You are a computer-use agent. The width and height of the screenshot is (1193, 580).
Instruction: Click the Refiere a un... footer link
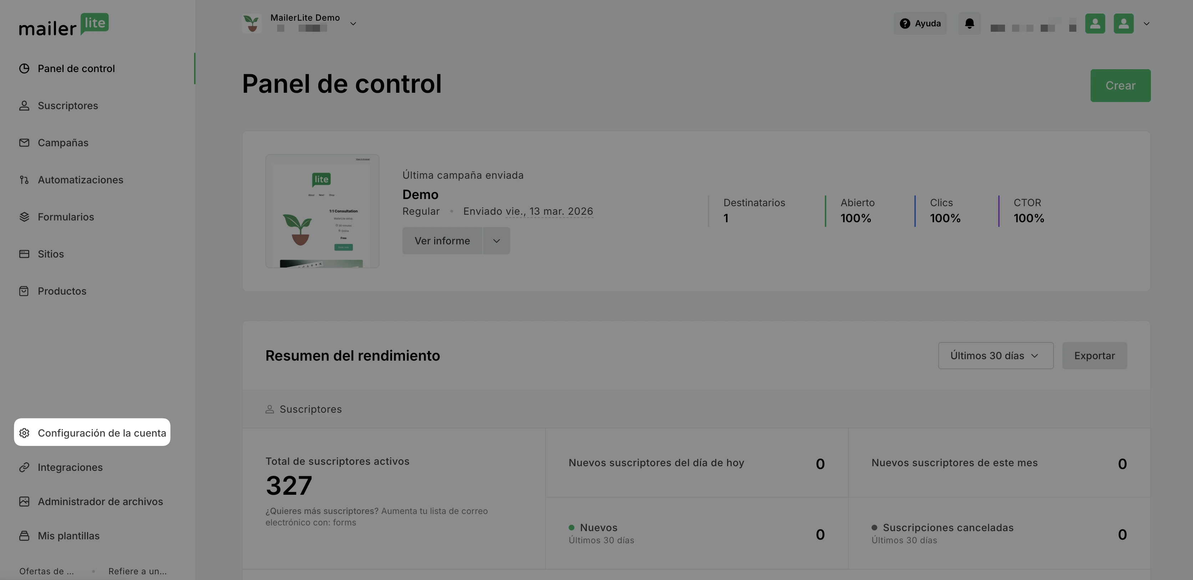138,571
